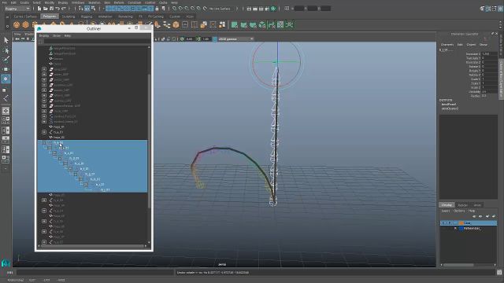Activate the Lasso select tool
The height and width of the screenshot is (283, 504).
tap(6, 50)
